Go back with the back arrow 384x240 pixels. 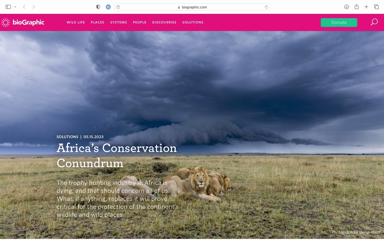pyautogui.click(x=24, y=7)
